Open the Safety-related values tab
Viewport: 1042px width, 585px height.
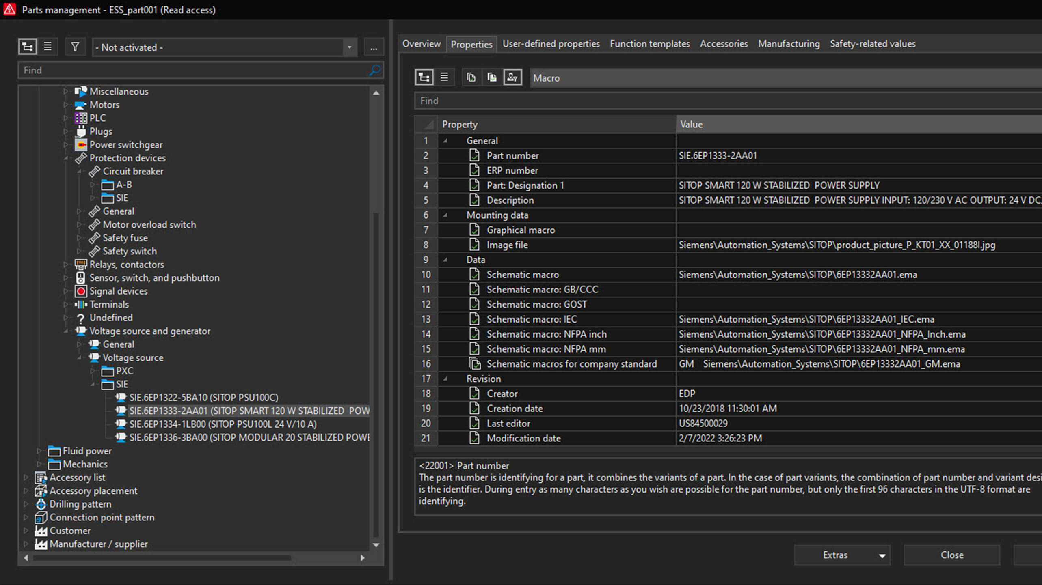[872, 44]
